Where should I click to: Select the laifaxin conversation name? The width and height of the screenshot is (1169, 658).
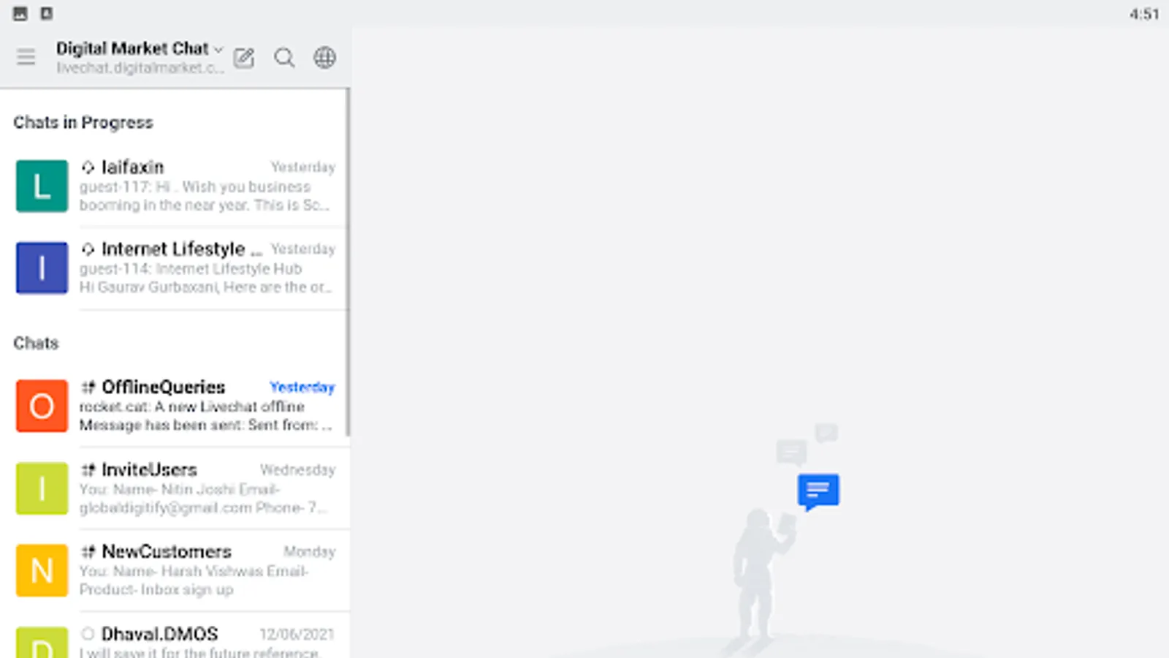pyautogui.click(x=132, y=167)
